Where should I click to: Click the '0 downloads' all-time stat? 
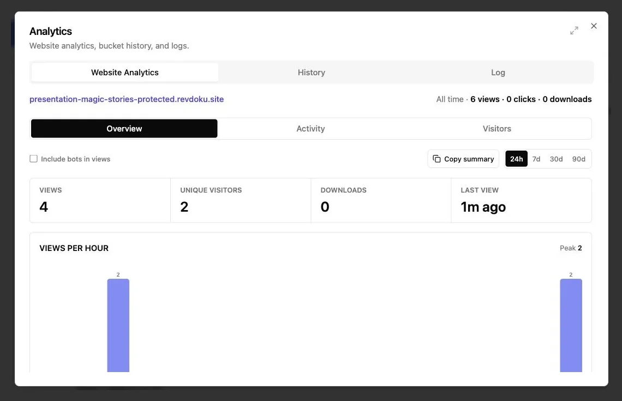coord(567,99)
